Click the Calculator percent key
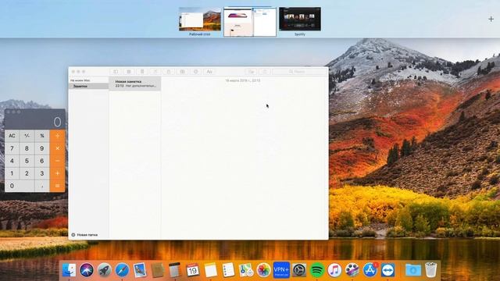This screenshot has height=281, width=500. pos(41,136)
